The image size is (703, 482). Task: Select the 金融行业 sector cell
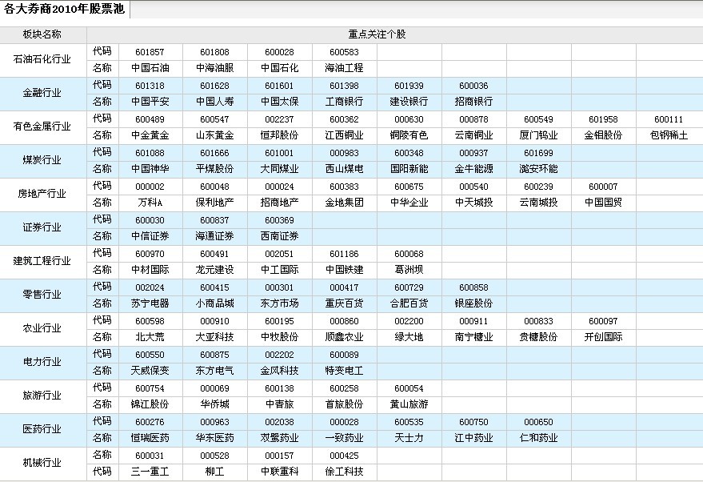point(42,93)
